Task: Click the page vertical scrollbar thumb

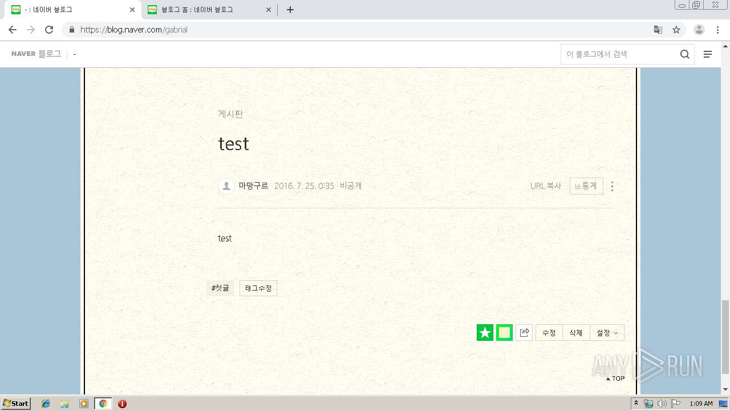Action: [x=725, y=337]
